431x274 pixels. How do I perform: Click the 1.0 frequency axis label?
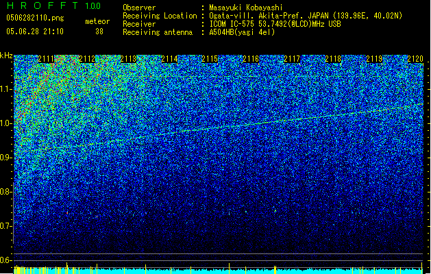click(x=6, y=123)
